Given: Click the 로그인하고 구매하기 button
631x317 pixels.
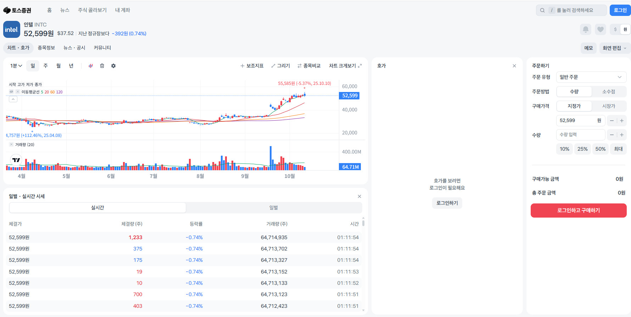Looking at the screenshot, I should coord(578,211).
